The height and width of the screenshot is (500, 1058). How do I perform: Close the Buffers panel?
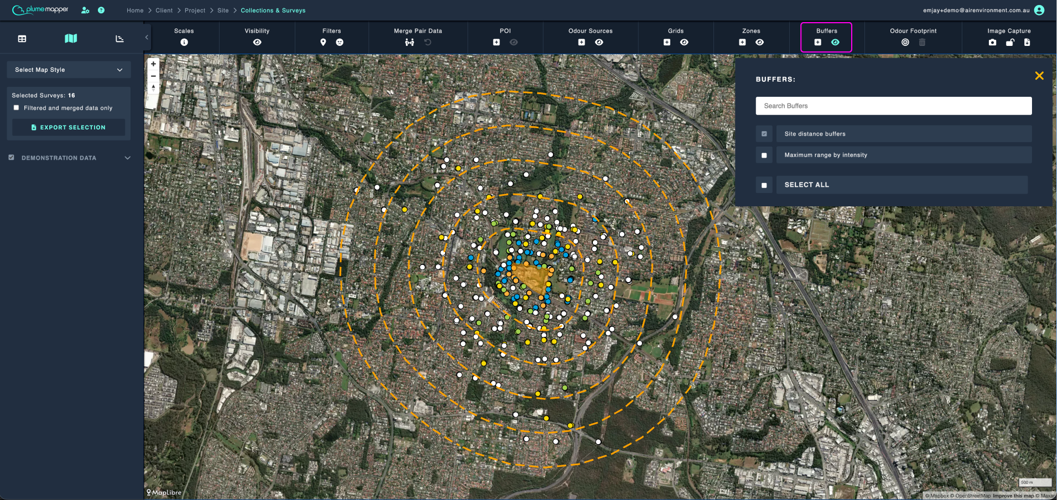tap(1039, 76)
